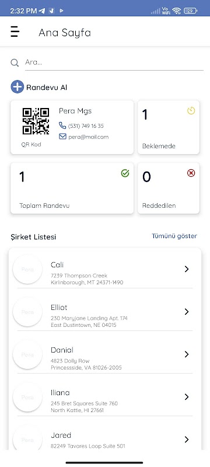The image size is (210, 467).
Task: Tap the blue plus Randevu Al icon
Action: point(17,87)
